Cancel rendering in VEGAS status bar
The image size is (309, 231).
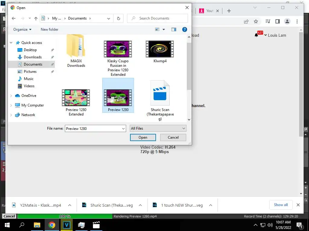click(9, 216)
